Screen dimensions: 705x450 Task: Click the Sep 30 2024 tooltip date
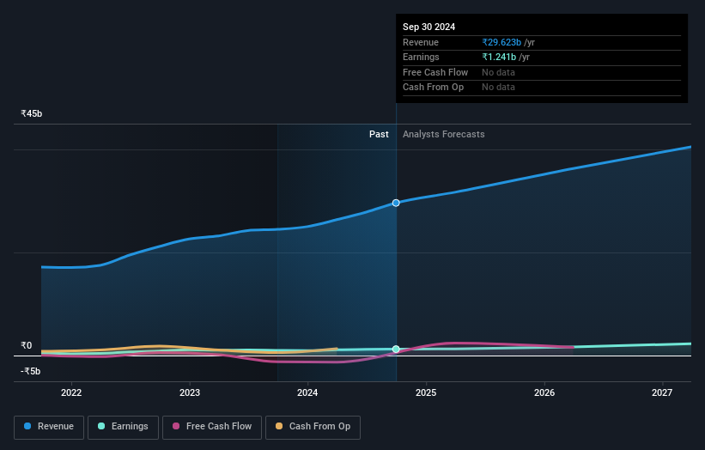pos(429,27)
